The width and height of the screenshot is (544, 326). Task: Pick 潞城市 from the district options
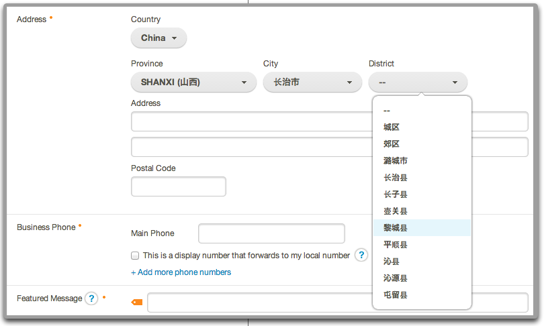coord(396,161)
